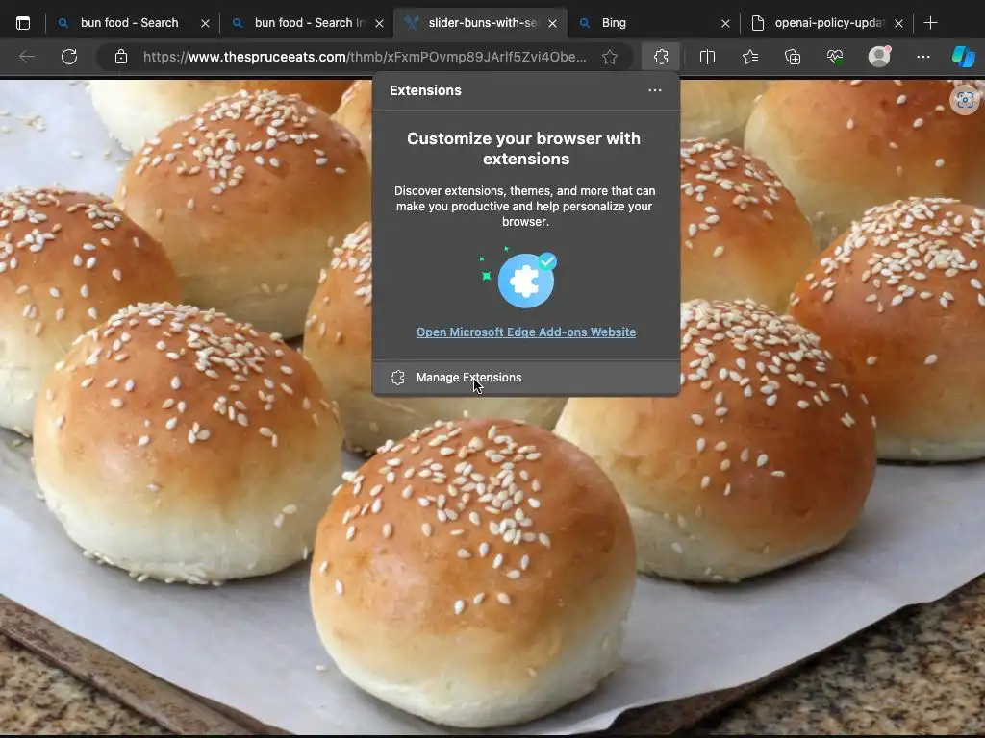Switch to first 'bun food - Search' tab
The width and height of the screenshot is (985, 738).
(133, 23)
